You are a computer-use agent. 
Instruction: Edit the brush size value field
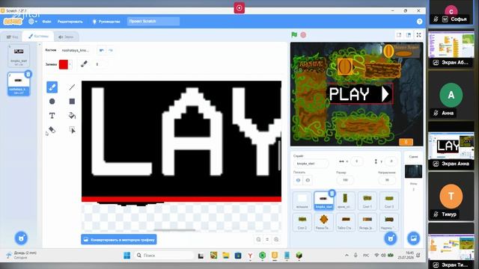(x=100, y=64)
